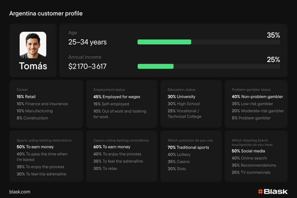Select the 30% University education item
The image size is (297, 198).
coord(182,97)
